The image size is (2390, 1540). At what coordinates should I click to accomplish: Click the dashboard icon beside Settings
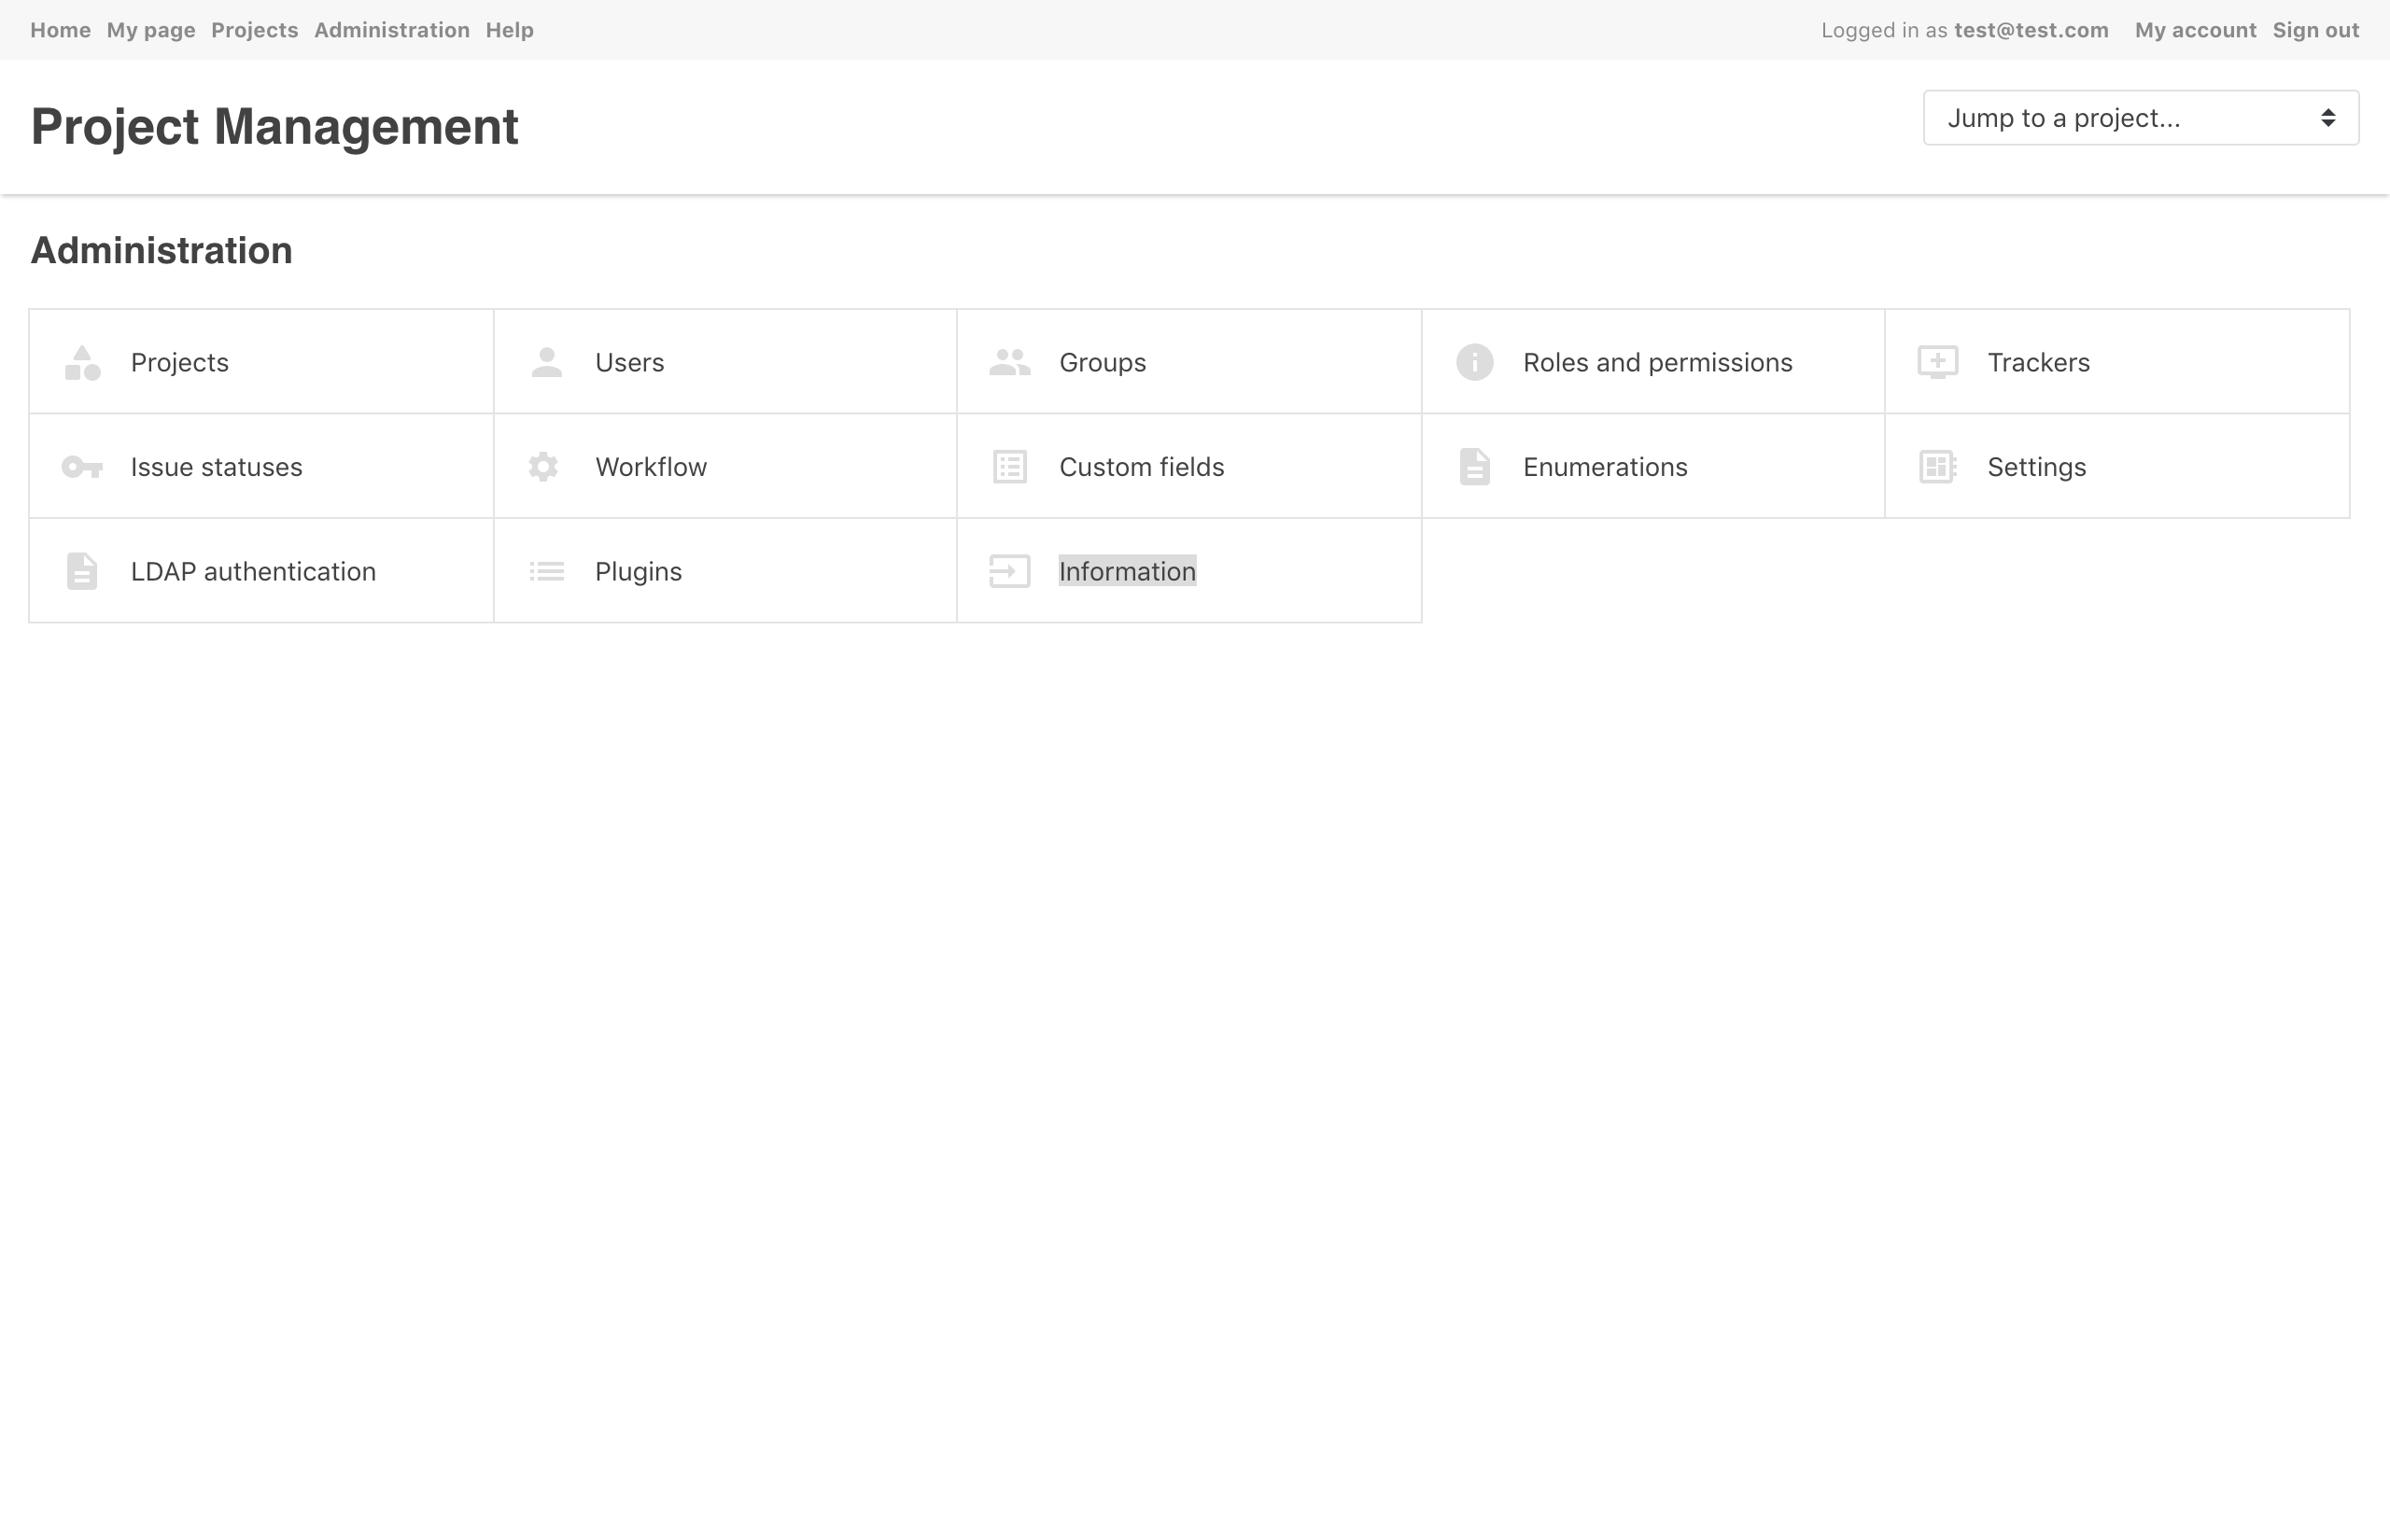1937,467
